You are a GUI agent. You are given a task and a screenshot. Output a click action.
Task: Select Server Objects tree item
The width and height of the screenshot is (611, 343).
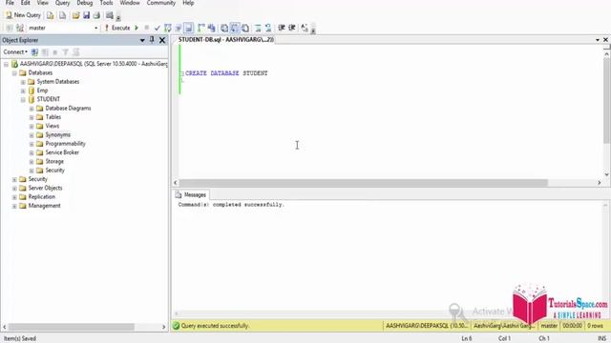[45, 188]
